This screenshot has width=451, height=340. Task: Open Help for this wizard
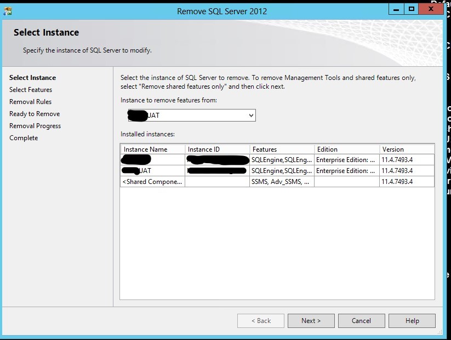click(x=412, y=321)
